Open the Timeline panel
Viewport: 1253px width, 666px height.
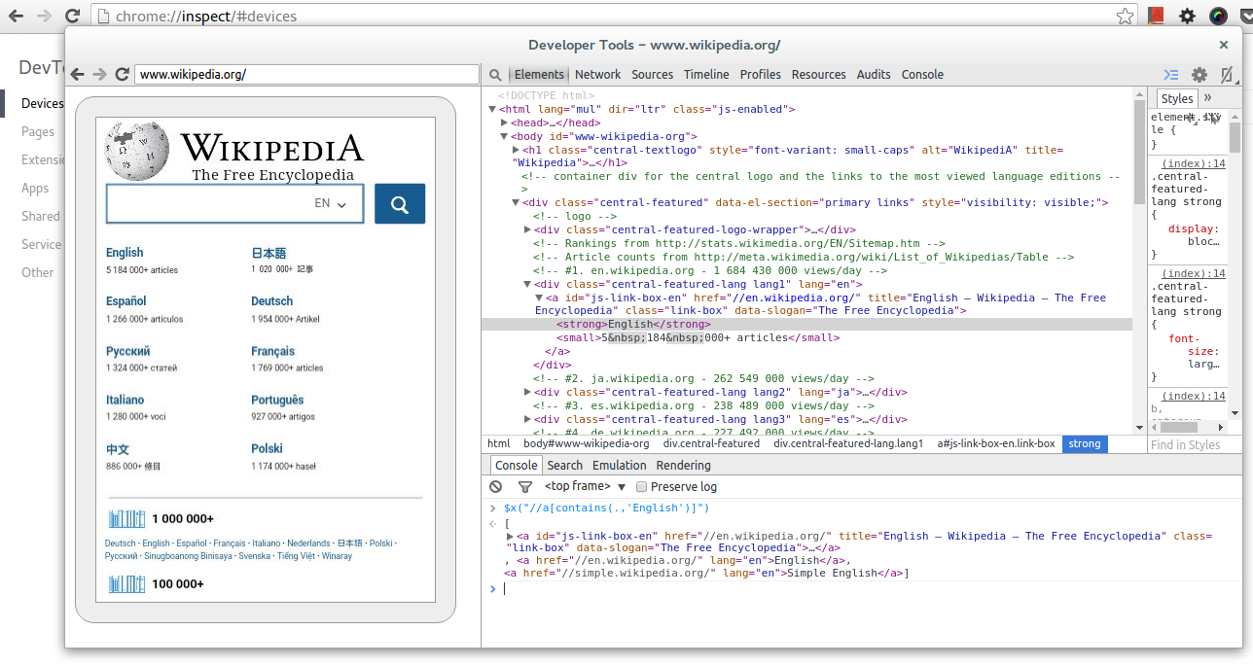(706, 75)
